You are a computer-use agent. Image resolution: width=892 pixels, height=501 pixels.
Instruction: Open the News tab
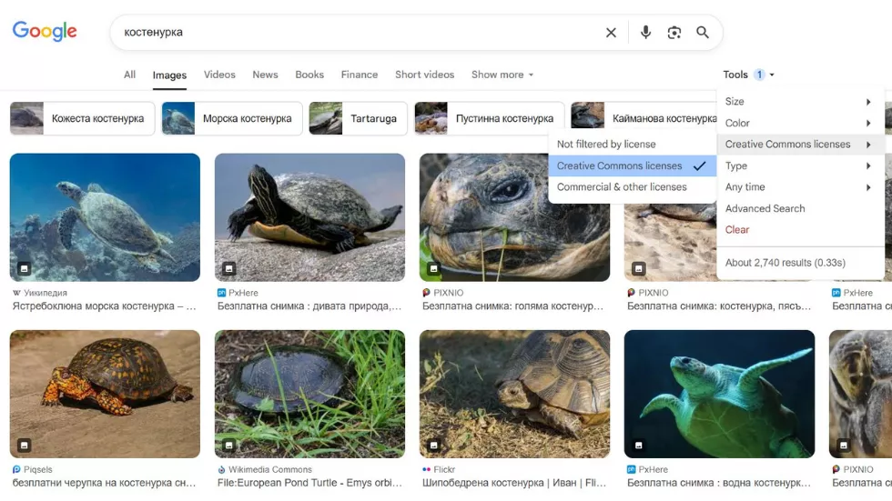pos(265,75)
